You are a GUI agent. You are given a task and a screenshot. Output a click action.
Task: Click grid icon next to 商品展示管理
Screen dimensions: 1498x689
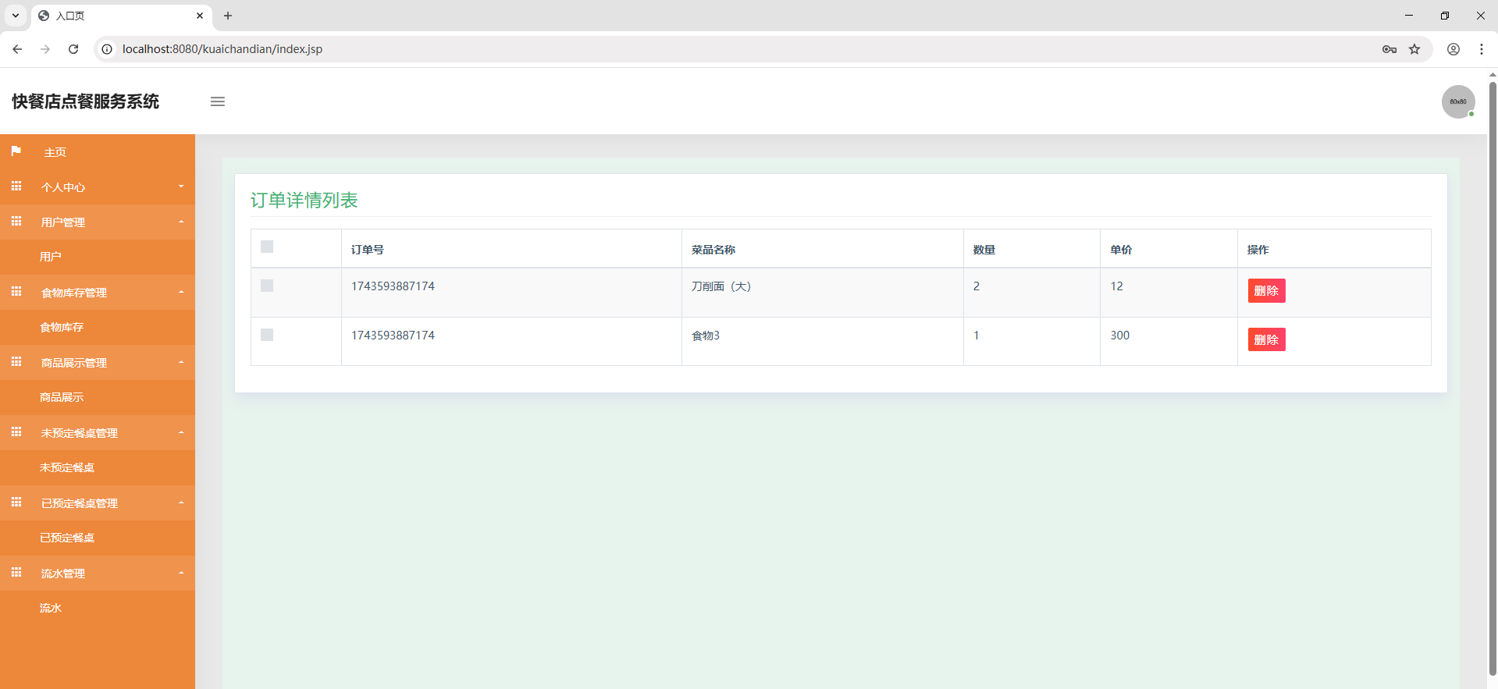(x=16, y=362)
